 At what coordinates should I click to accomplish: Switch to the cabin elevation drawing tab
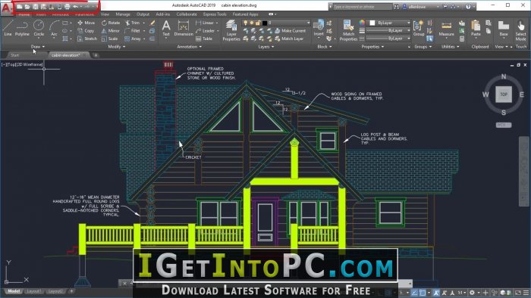[x=66, y=55]
